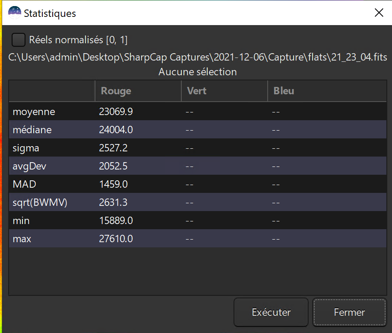This screenshot has width=392, height=333.
Task: Click the max row label
Action: click(22, 239)
